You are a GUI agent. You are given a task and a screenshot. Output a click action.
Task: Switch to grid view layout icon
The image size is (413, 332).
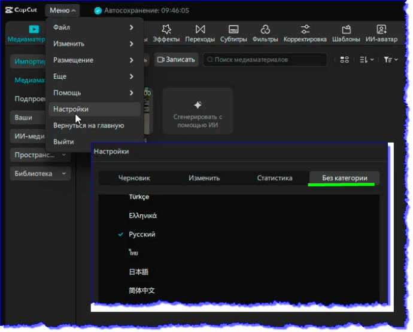pyautogui.click(x=344, y=60)
